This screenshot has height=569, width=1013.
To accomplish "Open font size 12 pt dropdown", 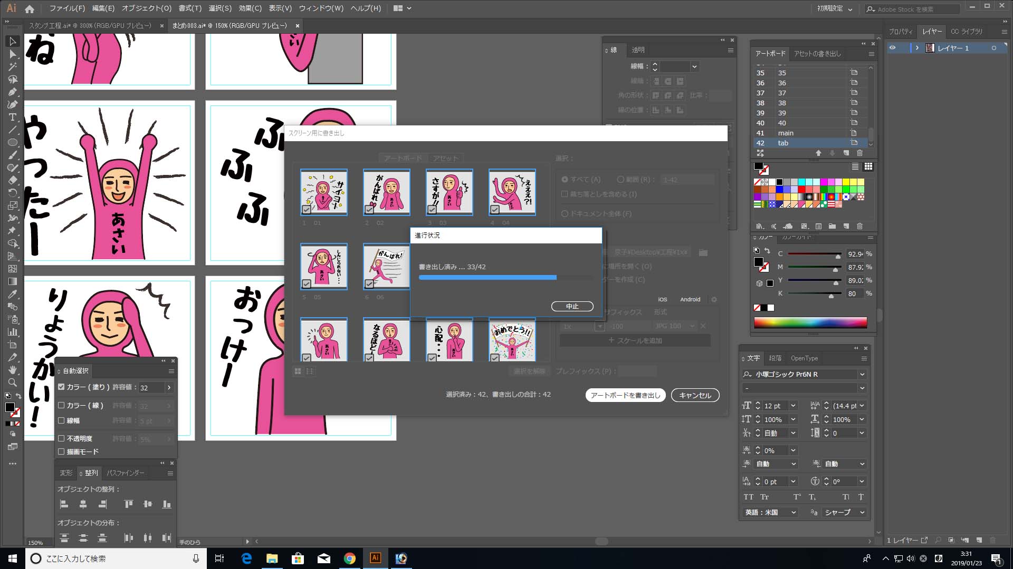I will (x=793, y=406).
